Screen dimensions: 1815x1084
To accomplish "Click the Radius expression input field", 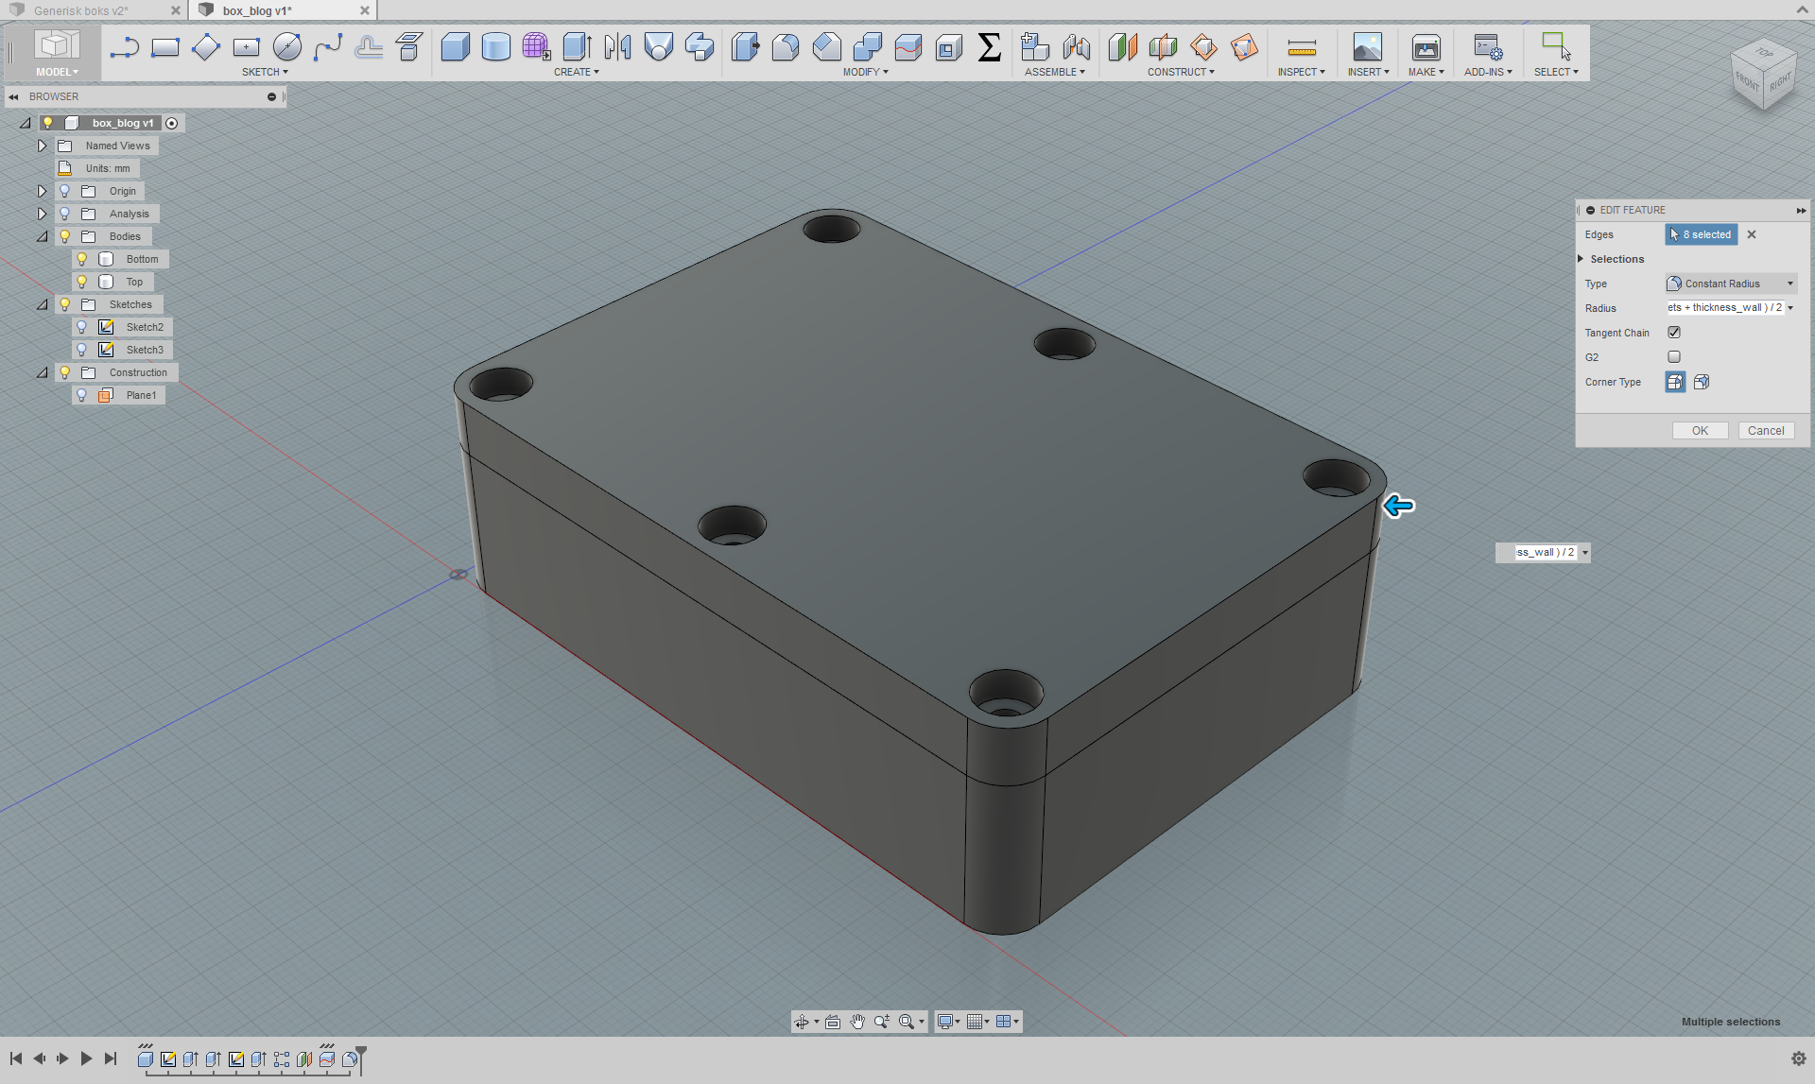I will [x=1724, y=308].
